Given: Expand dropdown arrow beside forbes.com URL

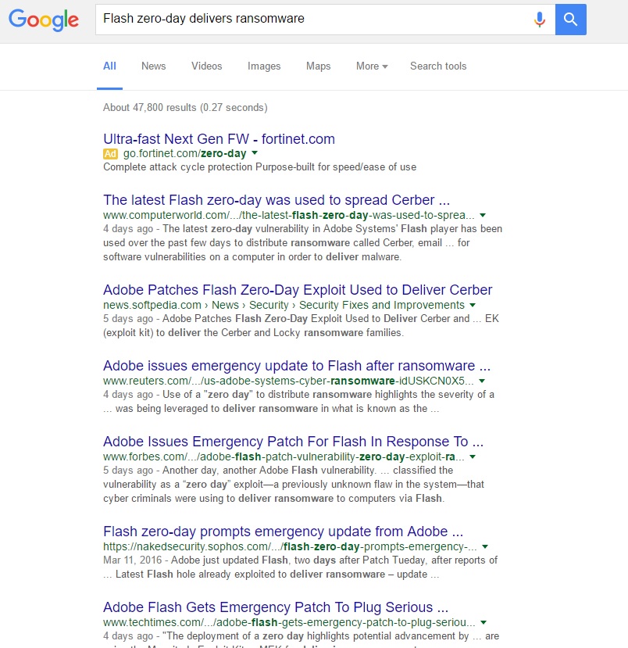Looking at the screenshot, I should (x=473, y=456).
